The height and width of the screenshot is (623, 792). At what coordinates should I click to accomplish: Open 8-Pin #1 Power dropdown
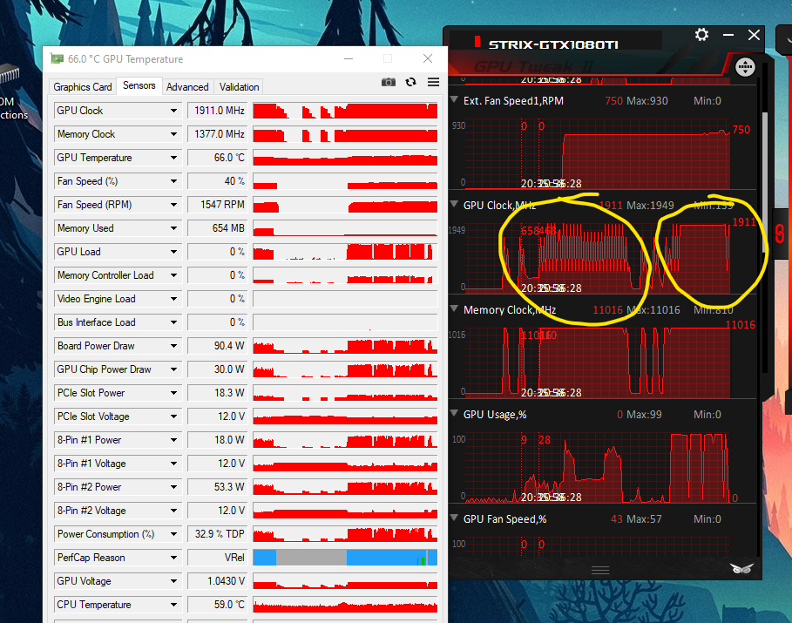pos(173,440)
